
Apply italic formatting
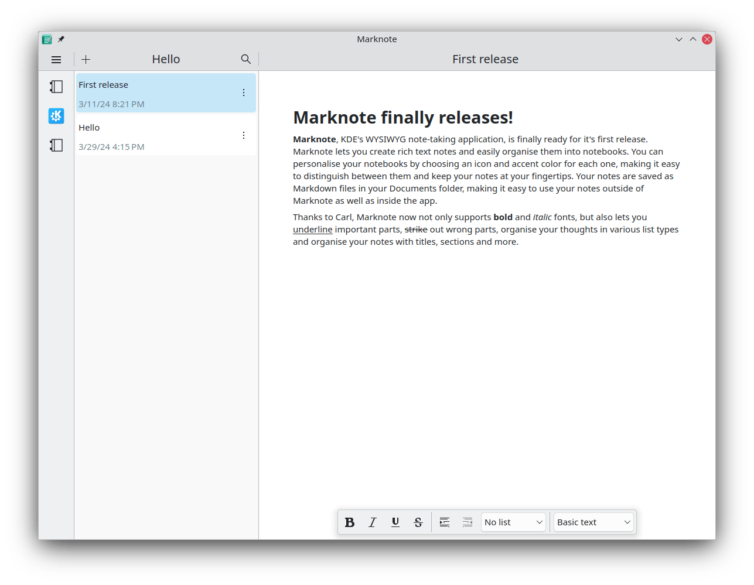[x=373, y=522]
